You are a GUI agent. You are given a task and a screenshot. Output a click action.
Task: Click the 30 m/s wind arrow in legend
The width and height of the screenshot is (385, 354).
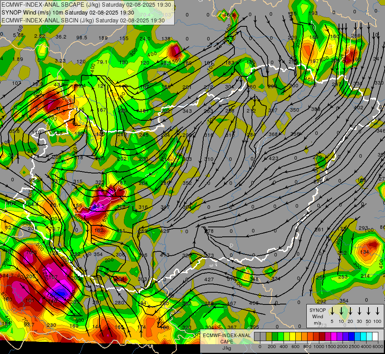(359, 311)
